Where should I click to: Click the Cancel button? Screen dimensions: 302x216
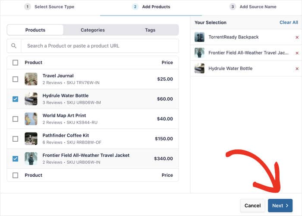(252, 205)
